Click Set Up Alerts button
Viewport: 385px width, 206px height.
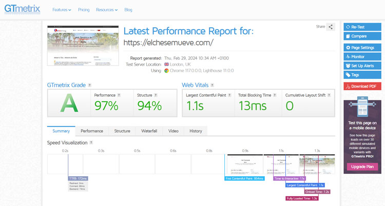pos(362,66)
